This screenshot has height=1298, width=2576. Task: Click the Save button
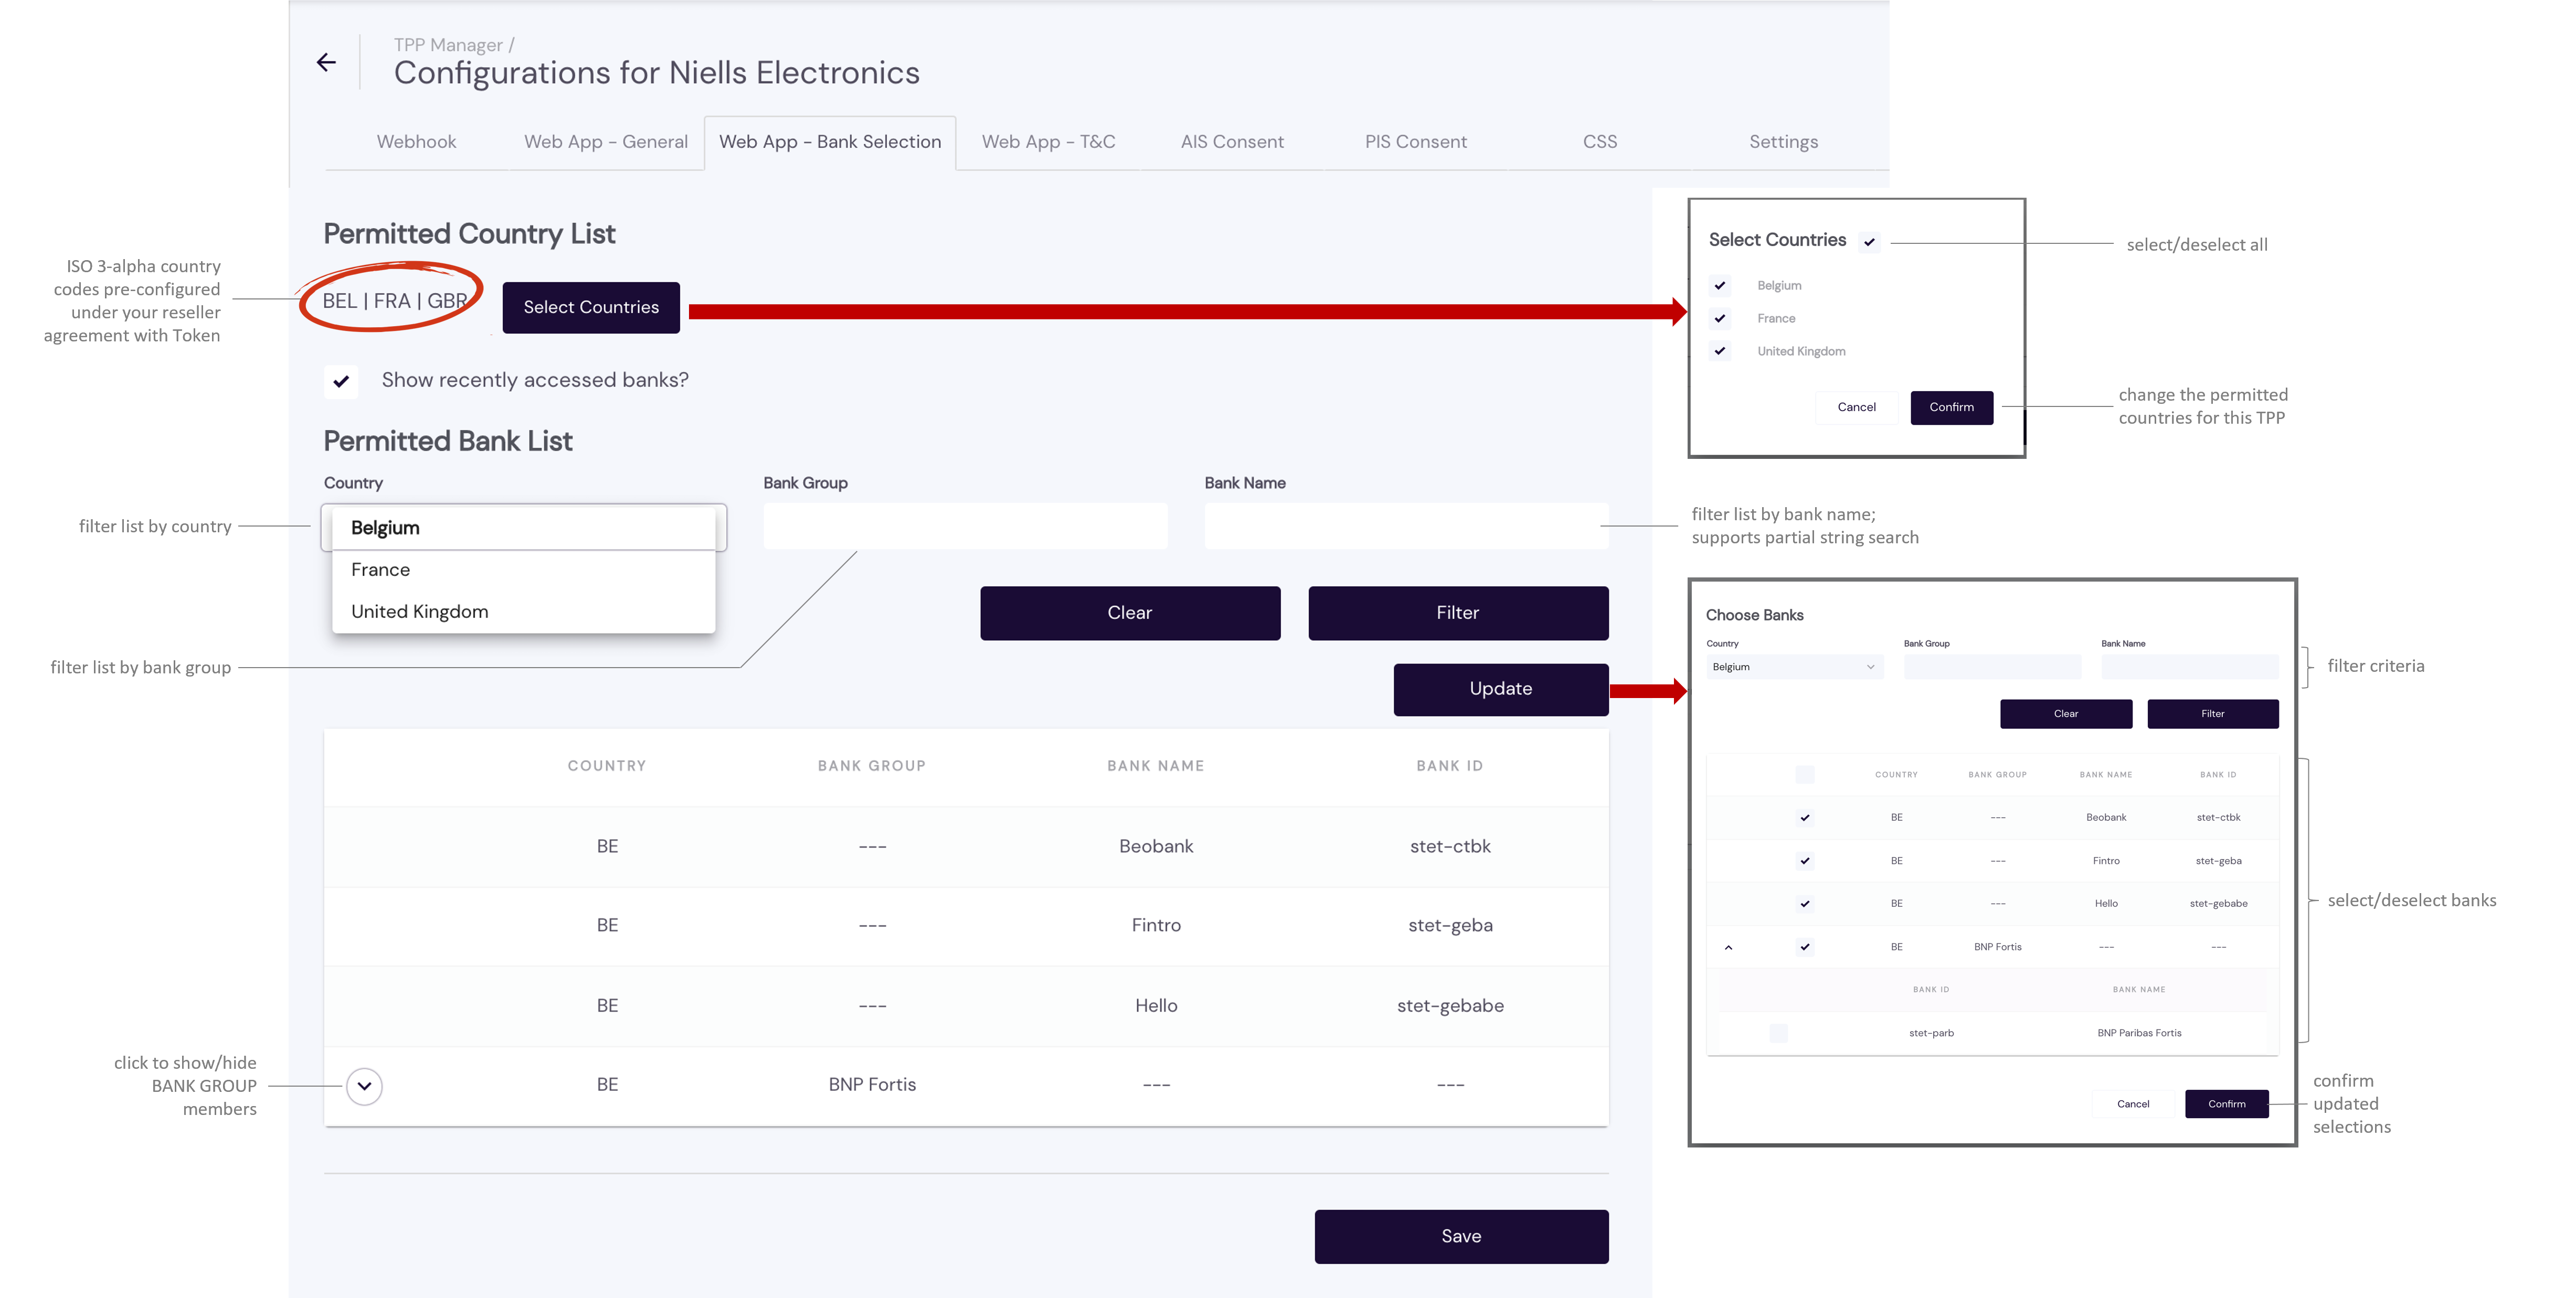1461,1236
